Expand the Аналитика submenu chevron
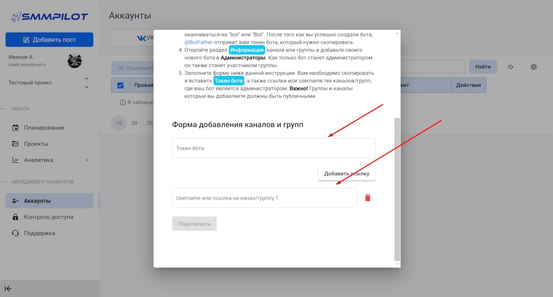The width and height of the screenshot is (553, 297). point(86,160)
